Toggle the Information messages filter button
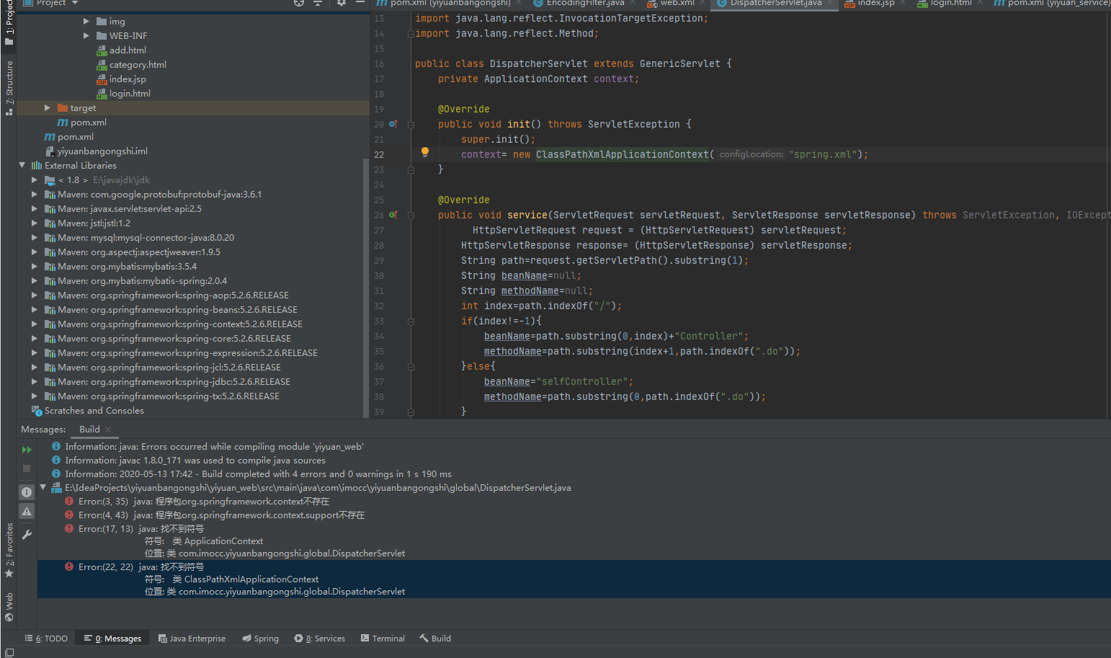 click(x=27, y=492)
